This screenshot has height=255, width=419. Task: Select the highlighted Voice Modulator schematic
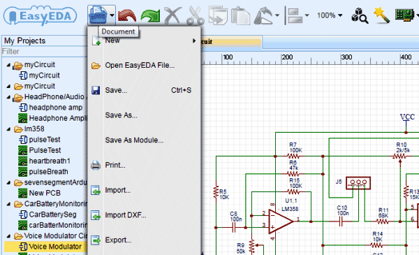[x=45, y=247]
